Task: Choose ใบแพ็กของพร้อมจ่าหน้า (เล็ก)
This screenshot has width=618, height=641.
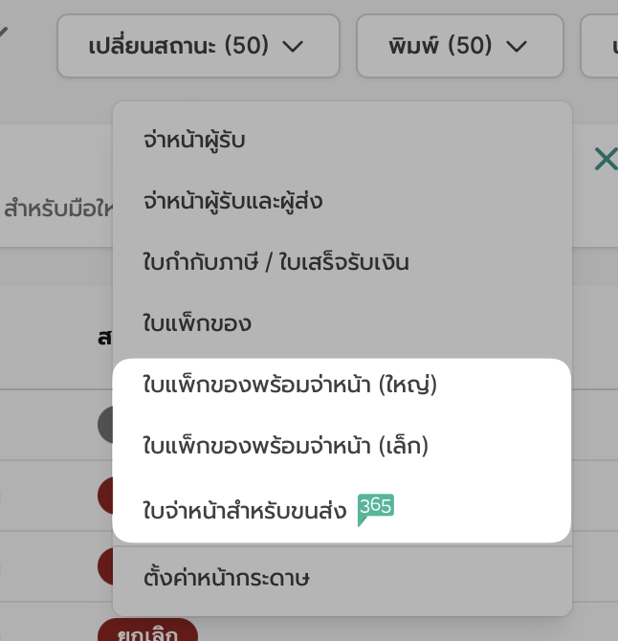Action: click(x=285, y=446)
